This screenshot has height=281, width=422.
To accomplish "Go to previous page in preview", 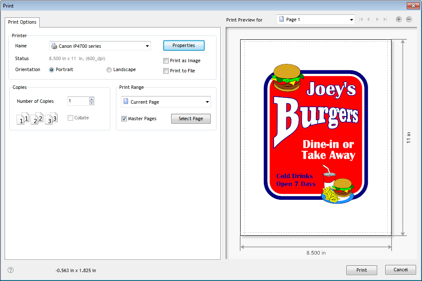I will coord(369,19).
